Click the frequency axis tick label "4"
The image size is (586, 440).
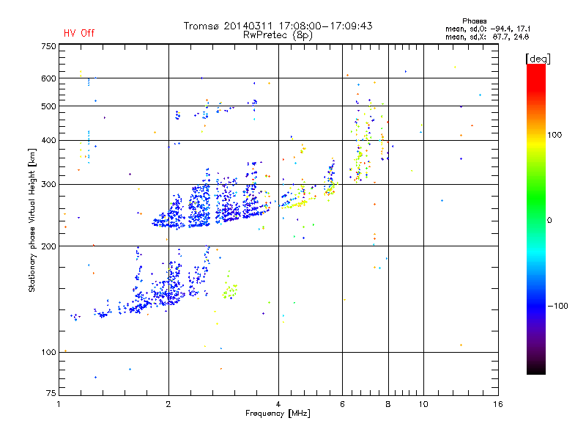pos(278,404)
